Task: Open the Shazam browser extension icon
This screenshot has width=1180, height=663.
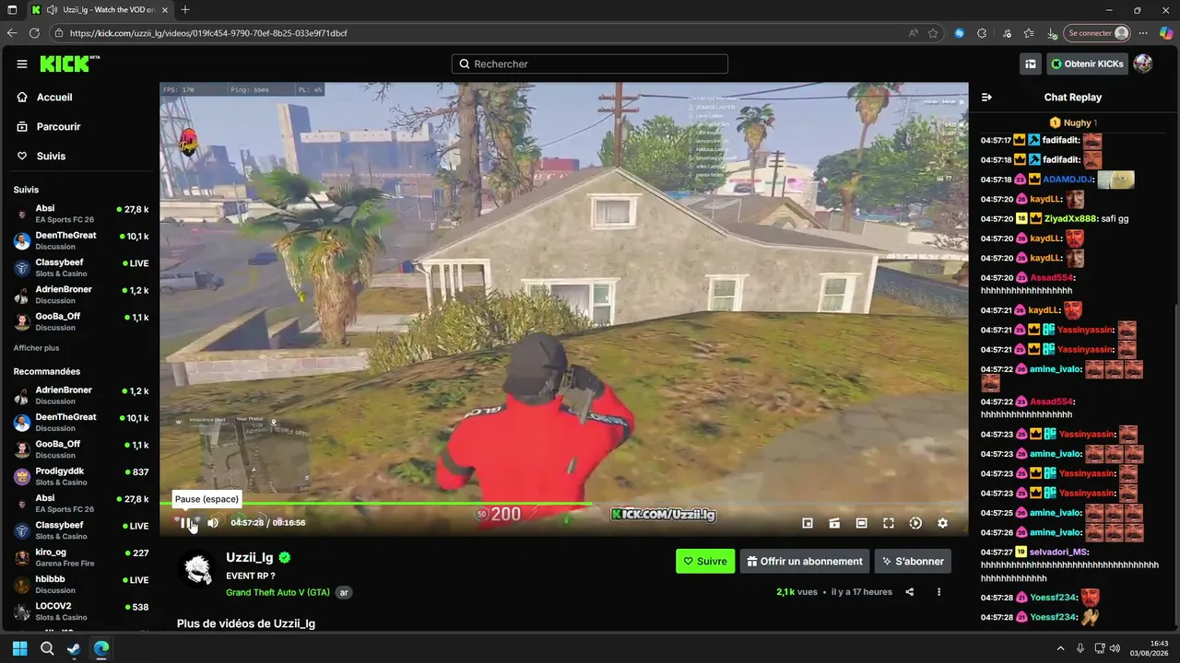Action: pos(960,33)
